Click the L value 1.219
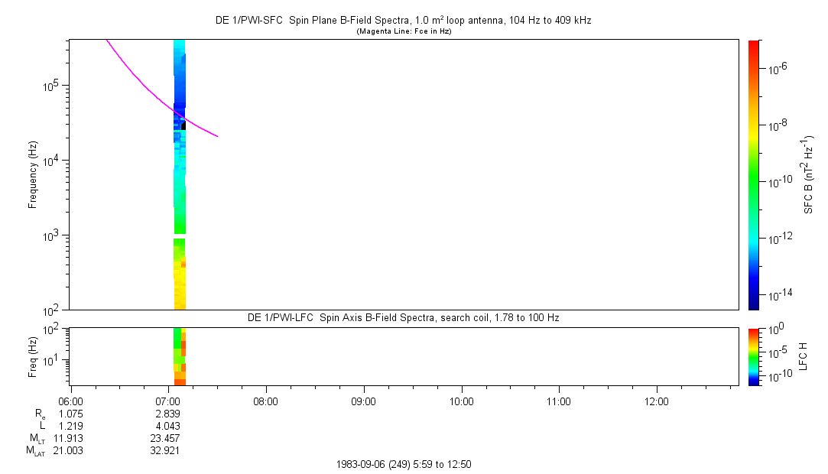Image resolution: width=828 pixels, height=474 pixels. (70, 426)
